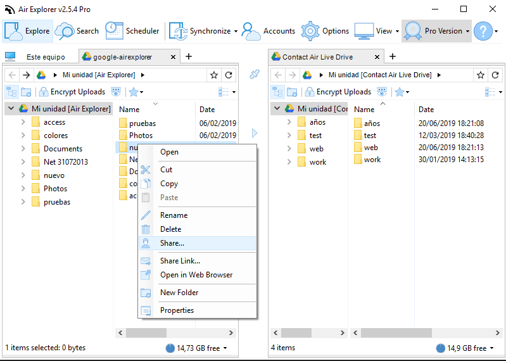Open the Search tool
The height and width of the screenshot is (361, 506).
tap(77, 31)
